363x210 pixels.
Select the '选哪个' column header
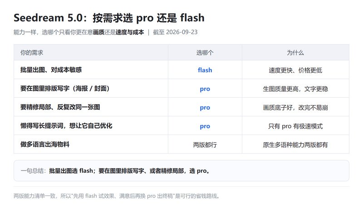coord(205,53)
